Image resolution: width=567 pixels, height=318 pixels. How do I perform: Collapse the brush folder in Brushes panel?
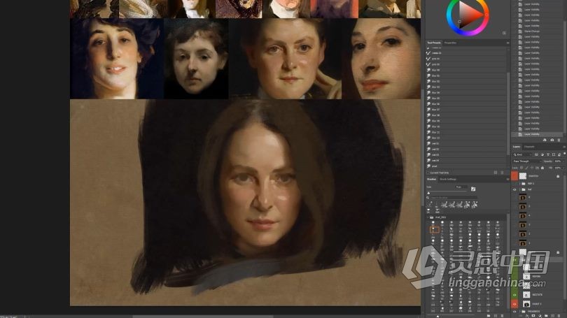(428, 217)
